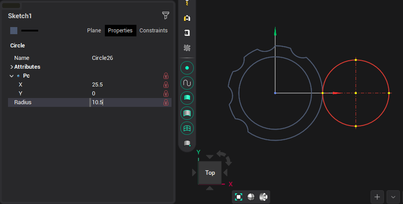
Task: Click the hatch pattern icon in toolbar
Action: click(x=187, y=48)
